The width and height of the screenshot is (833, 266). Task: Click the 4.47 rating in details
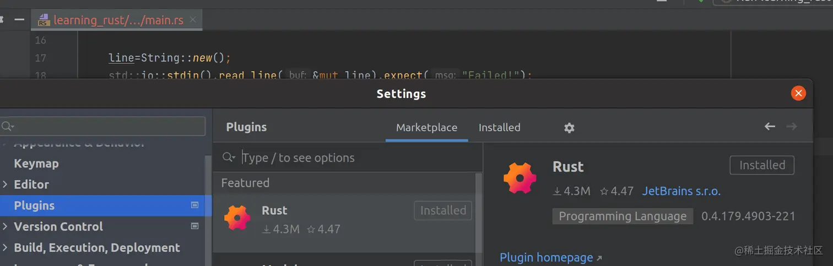(x=617, y=191)
